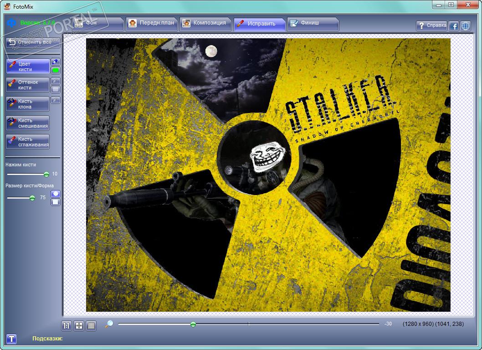Viewport: 482px width, 350px height.
Task: Open the website globe icon
Action: (x=466, y=26)
